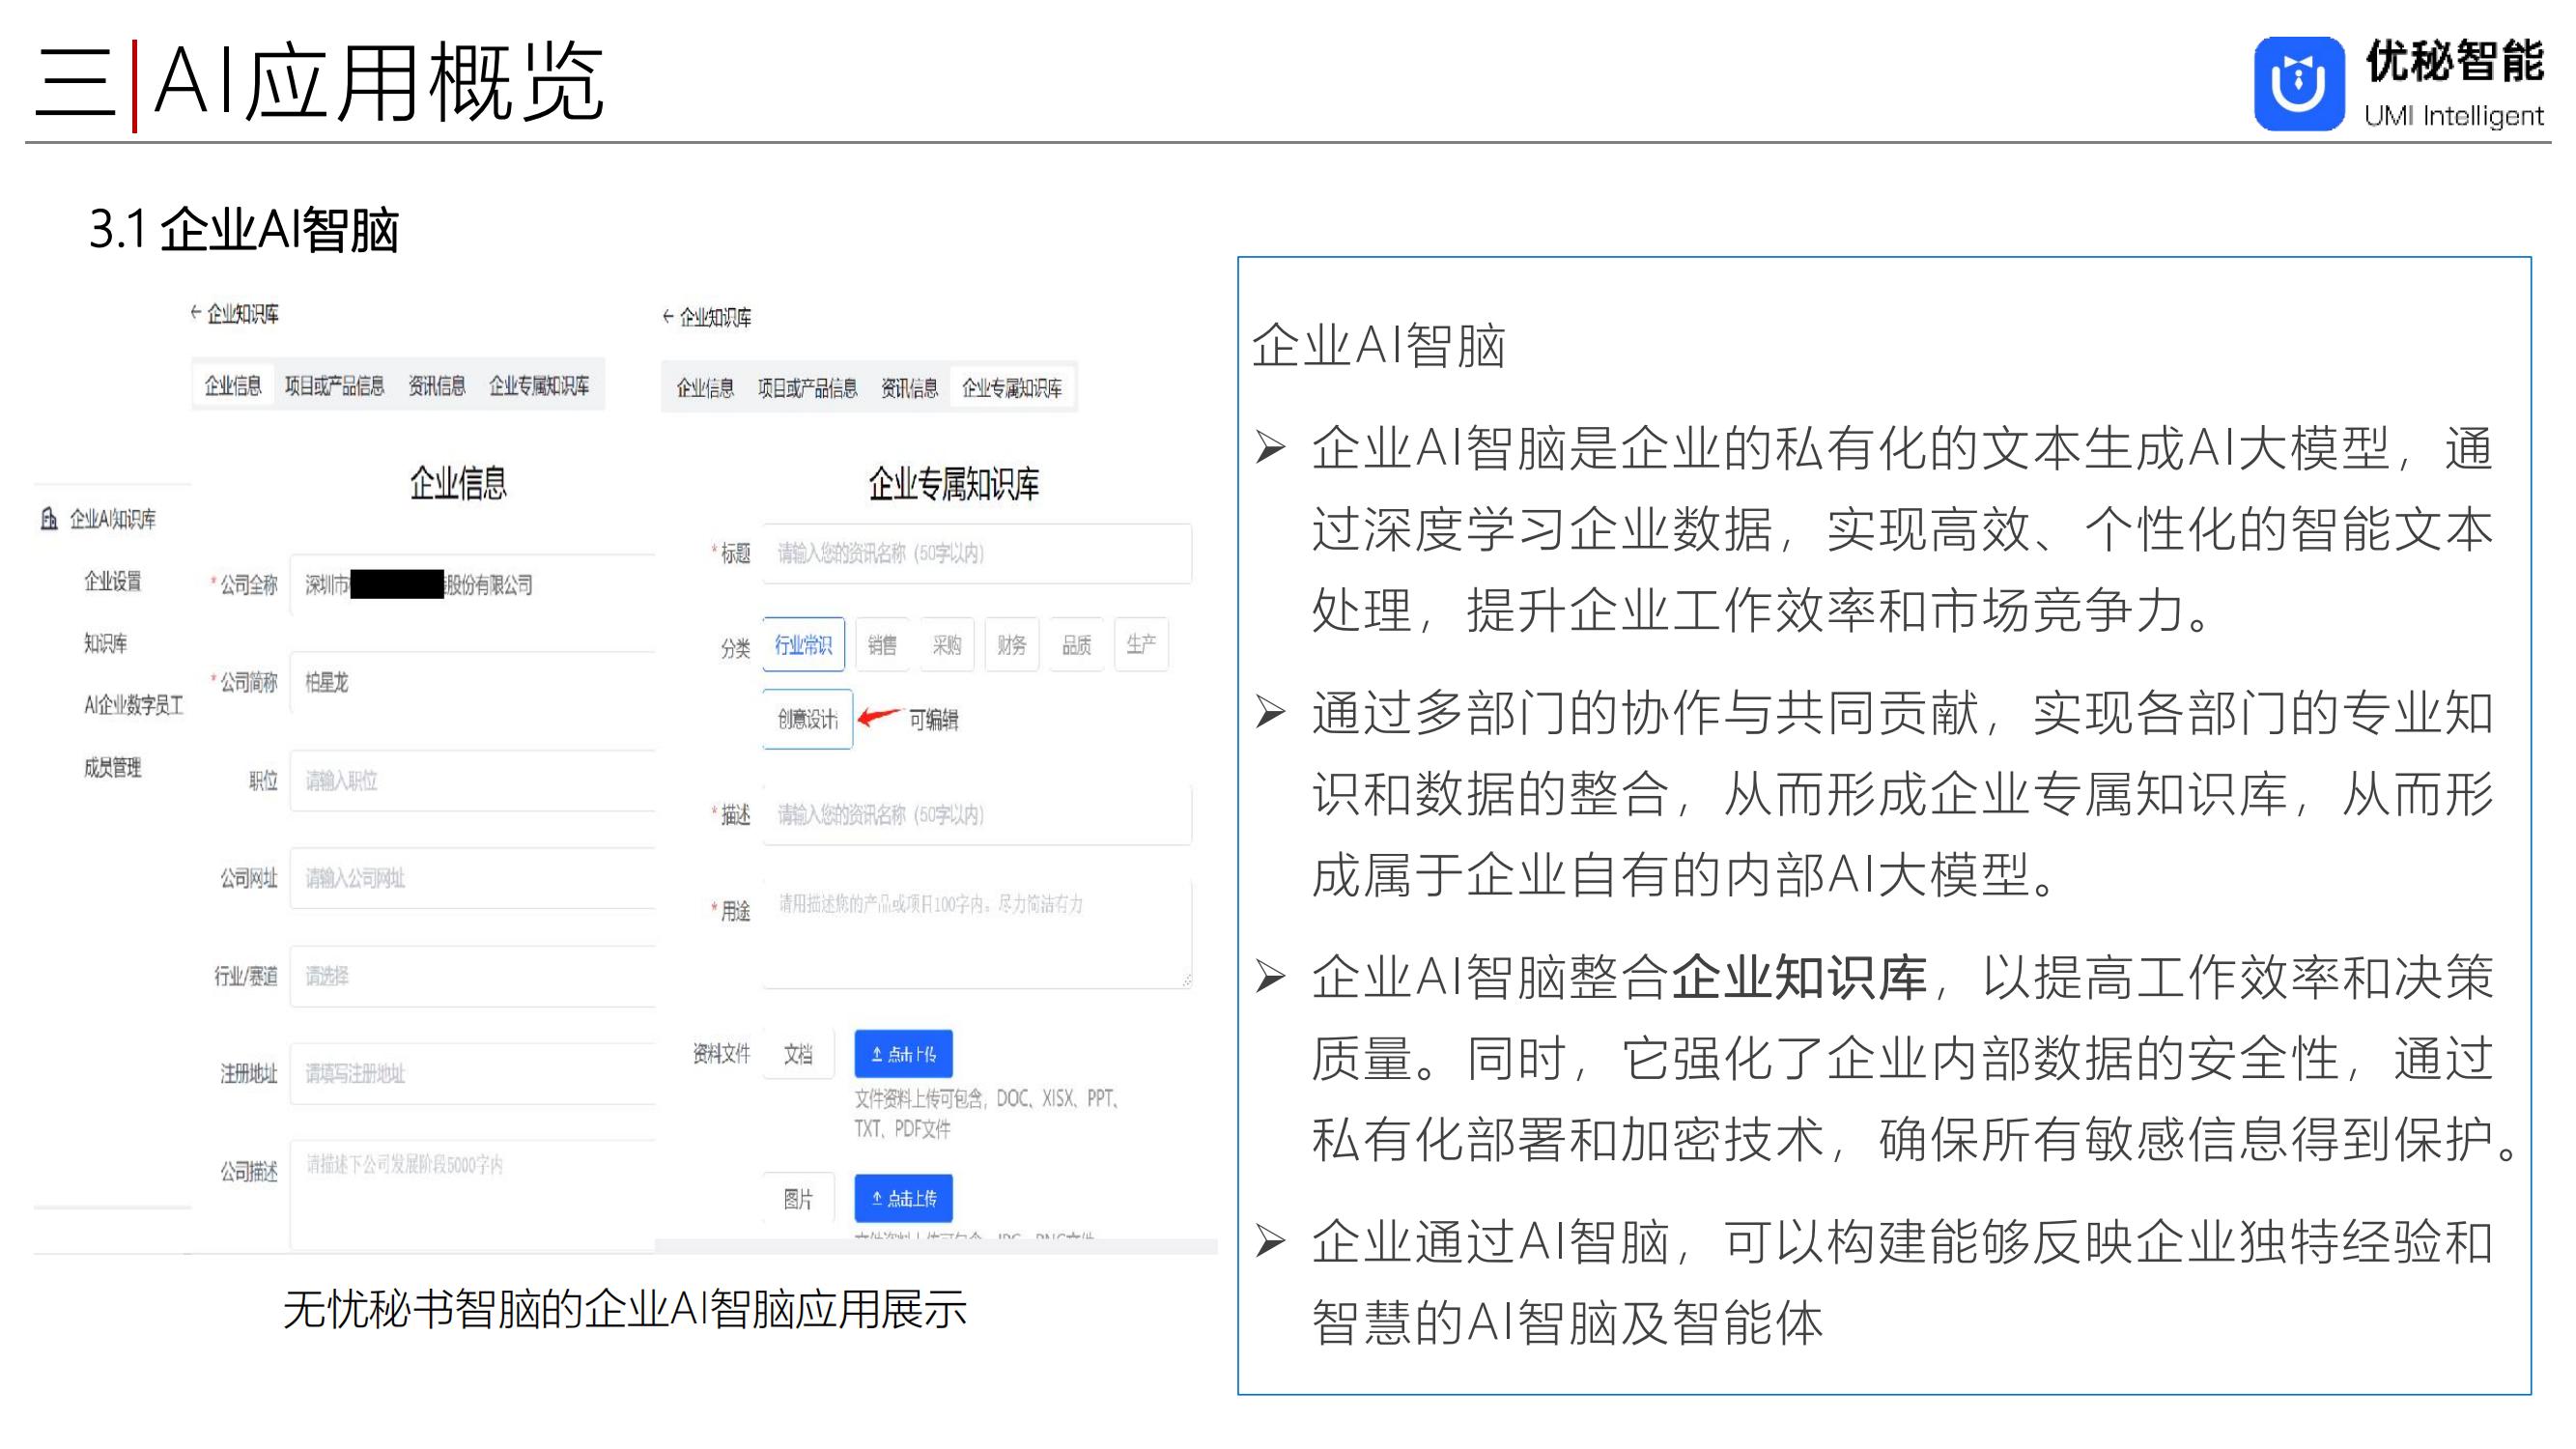Open 企业专属知识库 tab in right panel
Screen dimensions: 2576x1449
(1011, 388)
